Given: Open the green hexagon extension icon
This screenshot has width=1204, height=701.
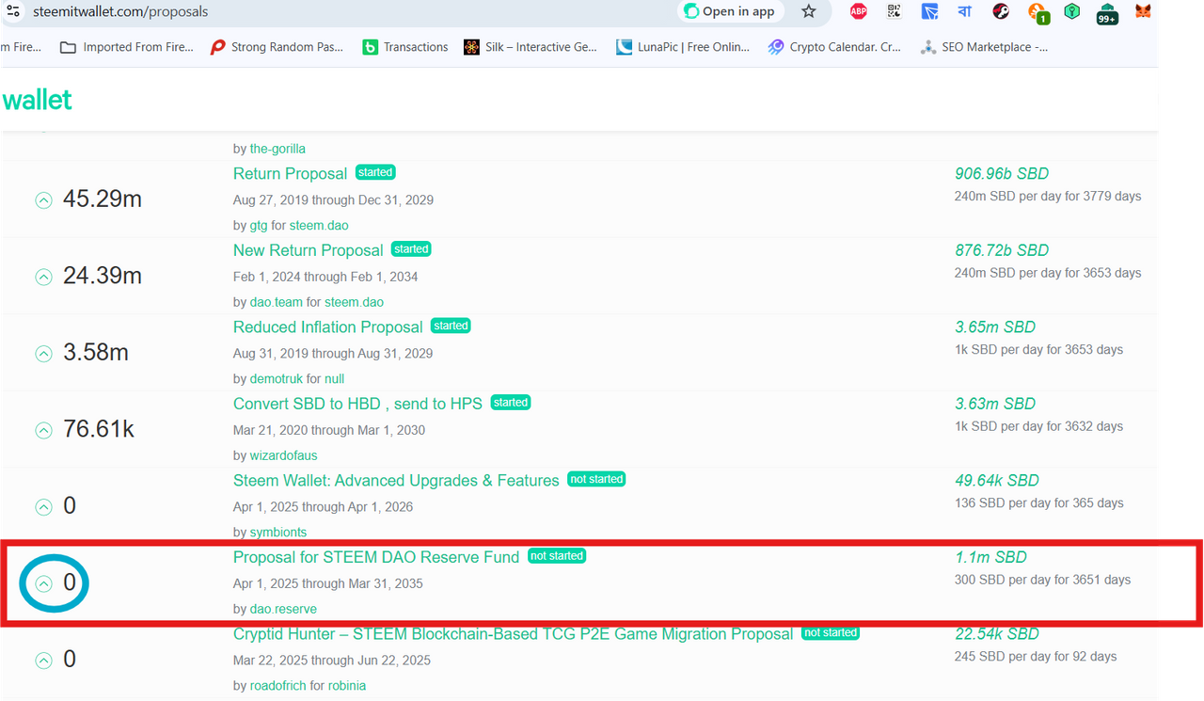Looking at the screenshot, I should tap(1072, 11).
